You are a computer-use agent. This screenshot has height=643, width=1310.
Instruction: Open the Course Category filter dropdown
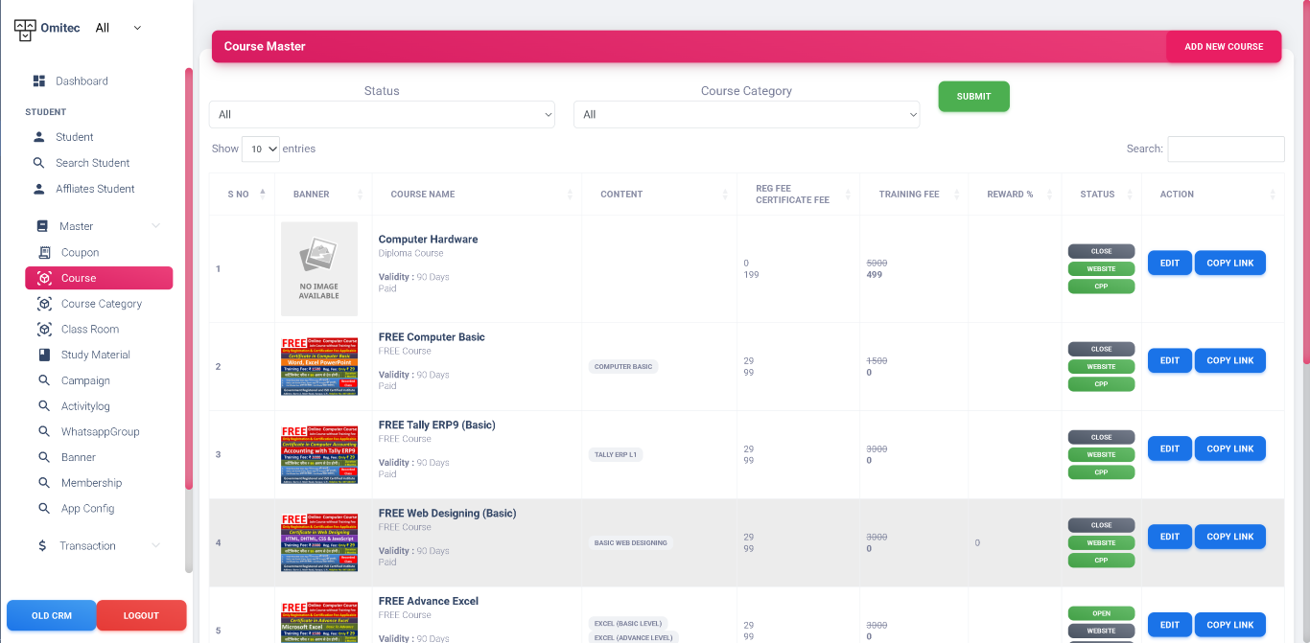pyautogui.click(x=746, y=115)
